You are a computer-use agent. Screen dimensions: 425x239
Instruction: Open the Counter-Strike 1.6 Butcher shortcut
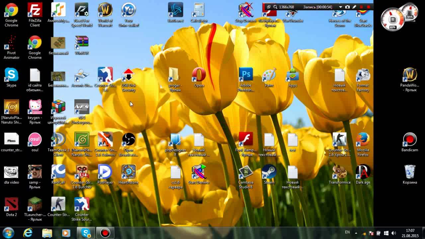[x=82, y=177]
